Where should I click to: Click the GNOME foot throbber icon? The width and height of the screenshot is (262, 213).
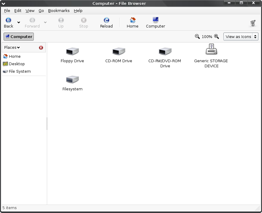click(x=253, y=23)
